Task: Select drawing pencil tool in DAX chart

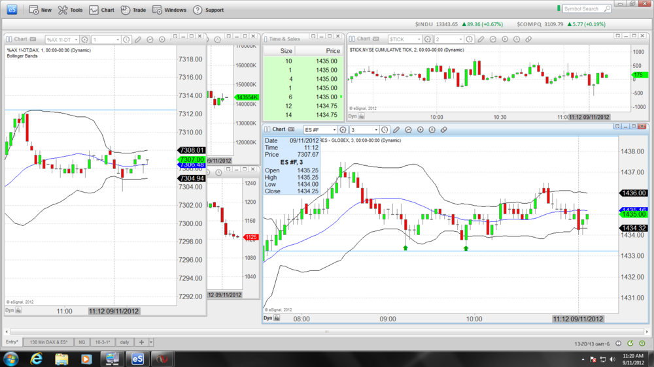Action: (x=138, y=40)
